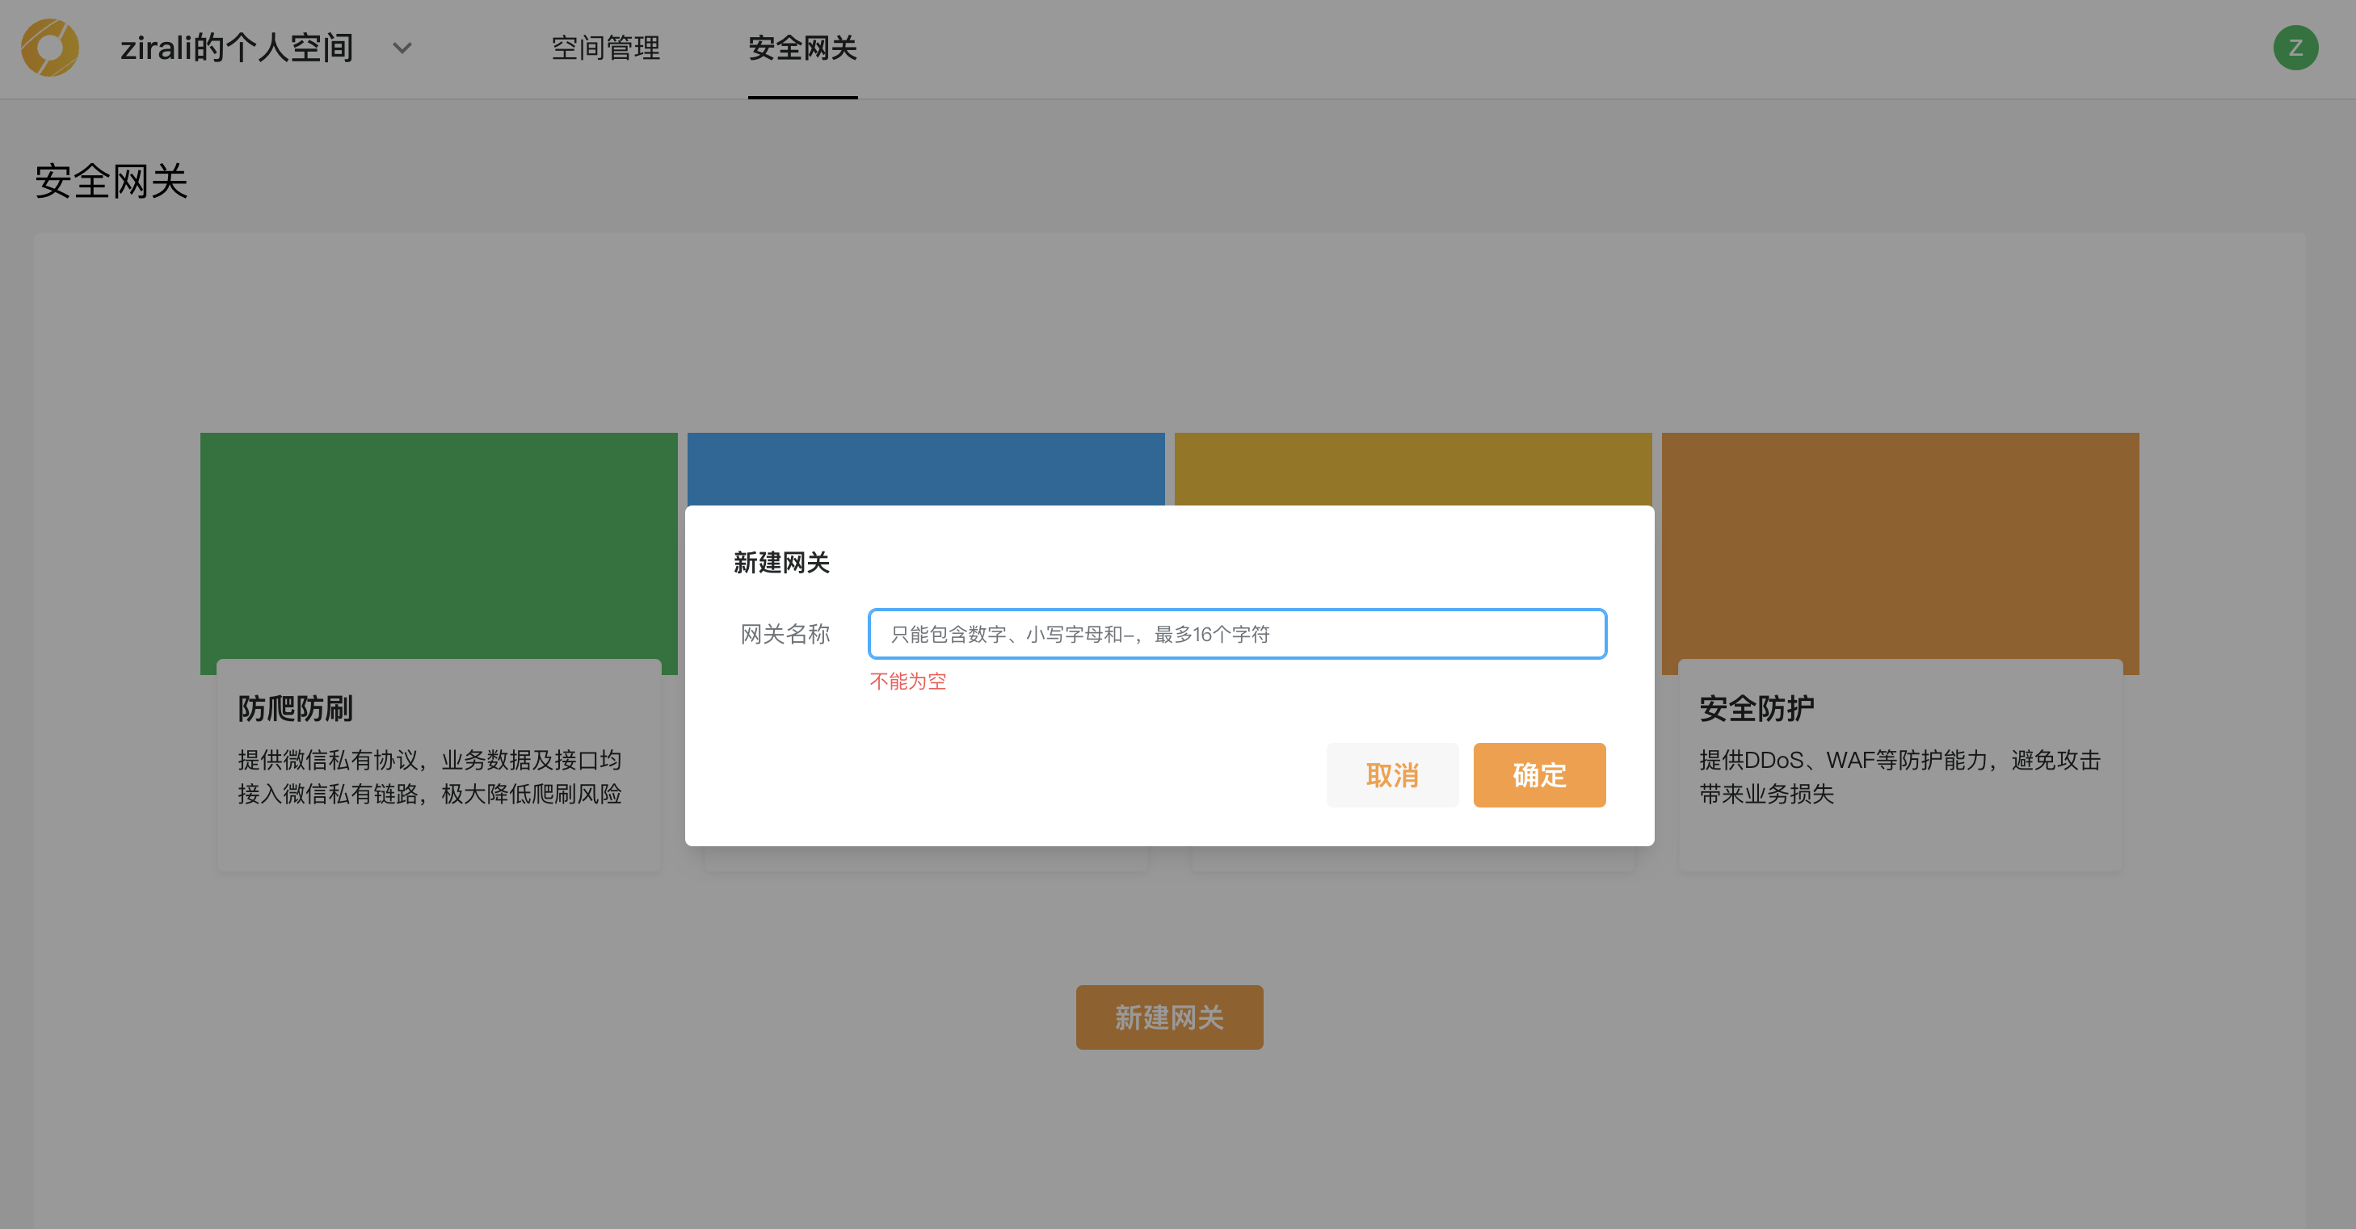Click the 安全网关 page heading
Image resolution: width=2356 pixels, height=1229 pixels.
click(x=111, y=181)
